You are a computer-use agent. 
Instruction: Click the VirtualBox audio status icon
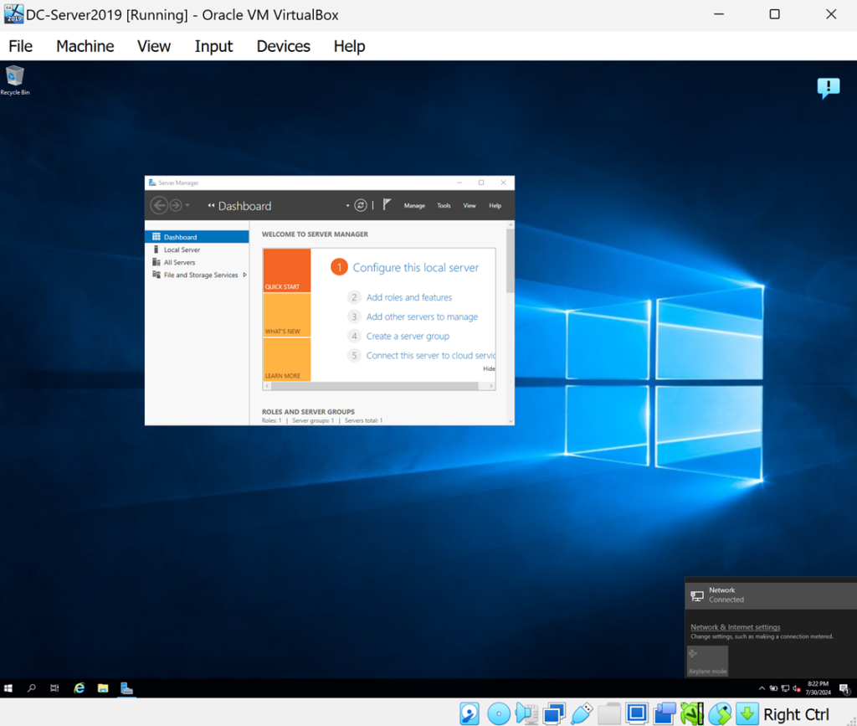coord(526,714)
